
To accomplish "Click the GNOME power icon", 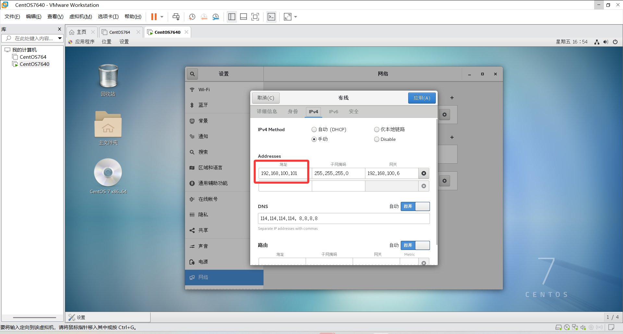I will click(x=615, y=42).
